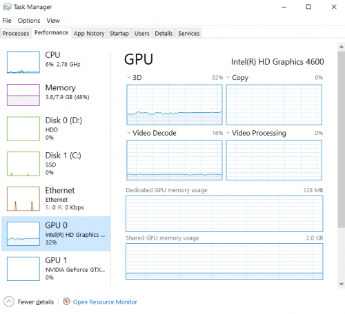Minimize the Task Manager window
The height and width of the screenshot is (314, 345).
tap(284, 7)
